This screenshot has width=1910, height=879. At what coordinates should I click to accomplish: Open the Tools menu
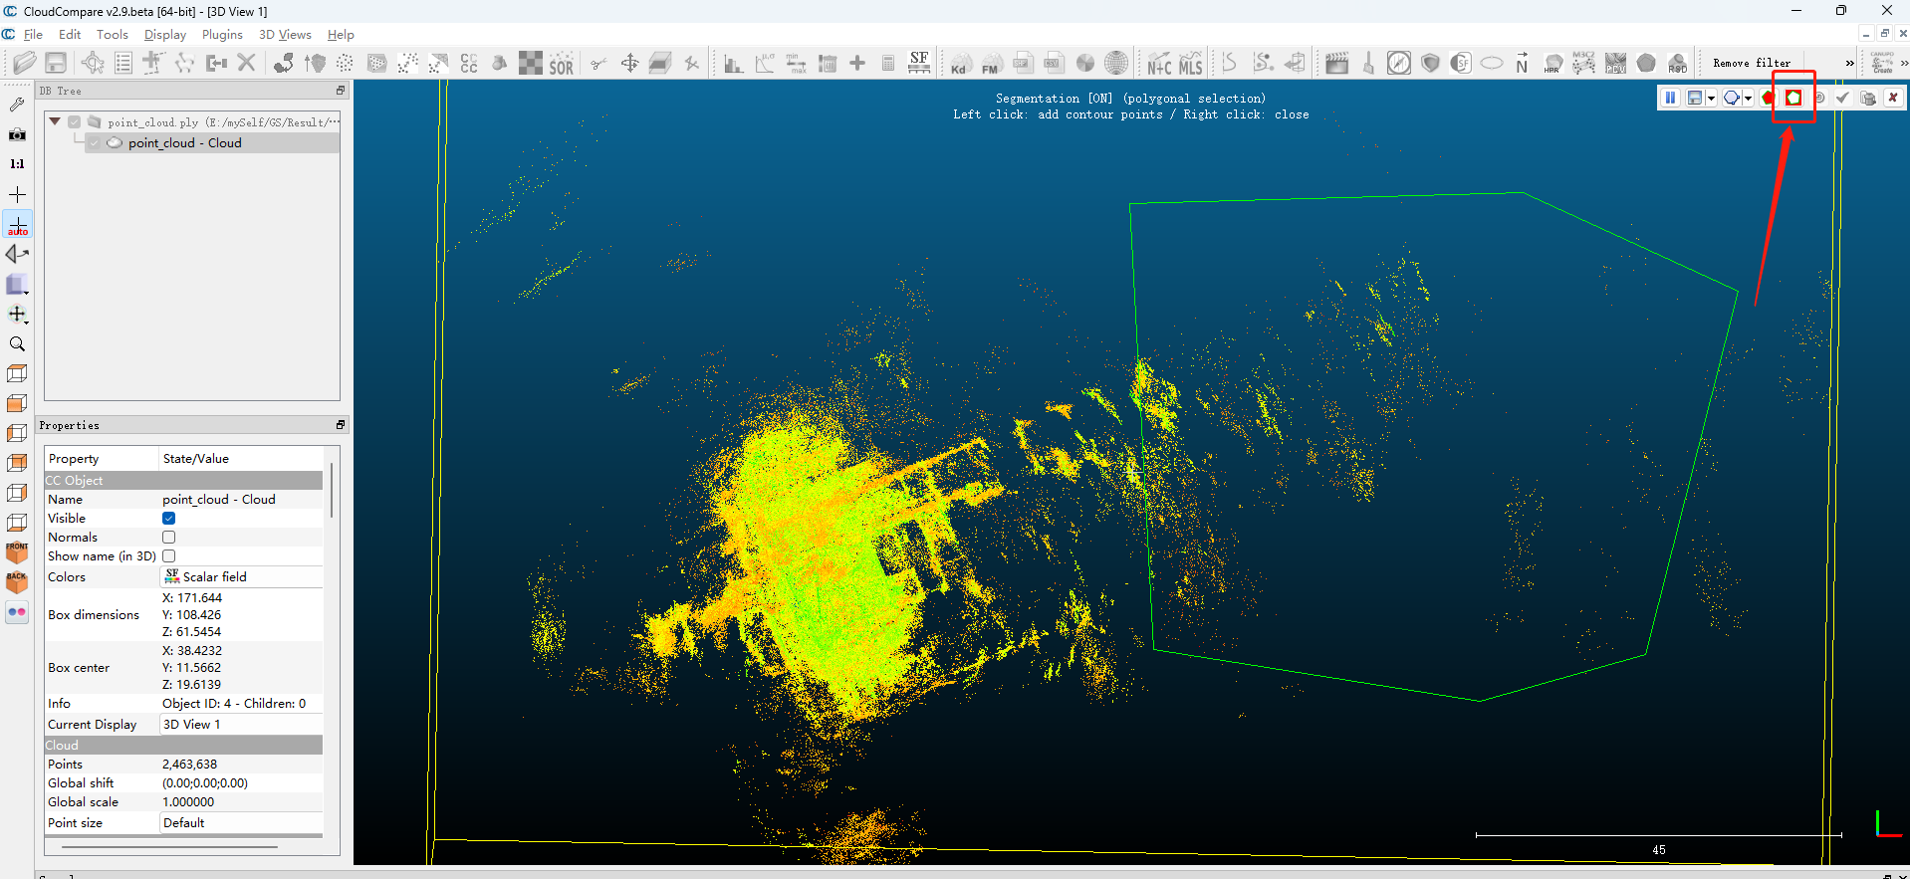(112, 35)
